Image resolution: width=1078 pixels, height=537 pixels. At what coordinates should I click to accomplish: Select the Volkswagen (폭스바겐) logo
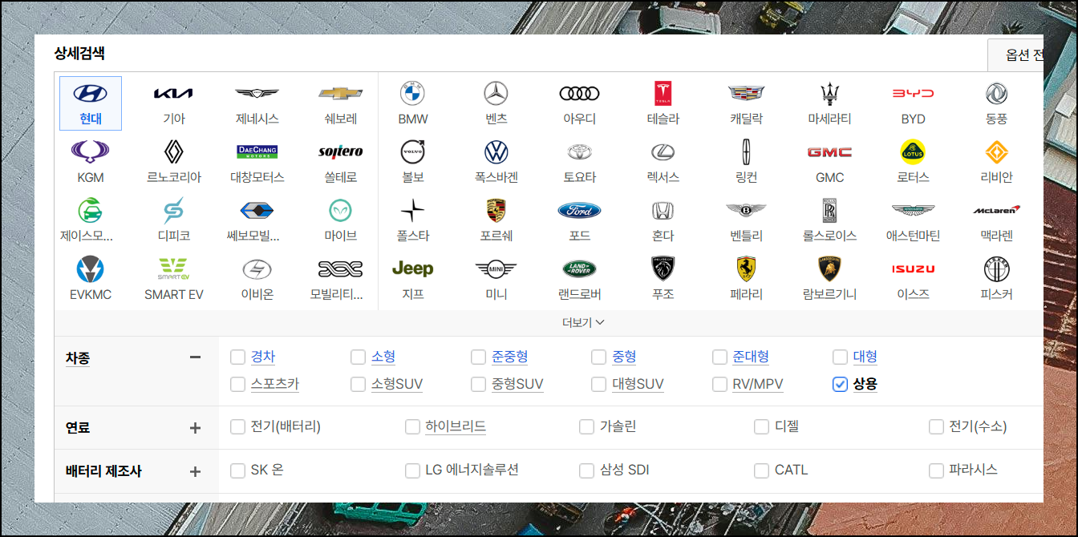496,152
